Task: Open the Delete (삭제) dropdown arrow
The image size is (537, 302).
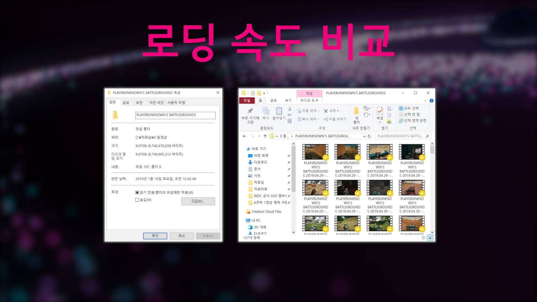Action: coord(338,111)
